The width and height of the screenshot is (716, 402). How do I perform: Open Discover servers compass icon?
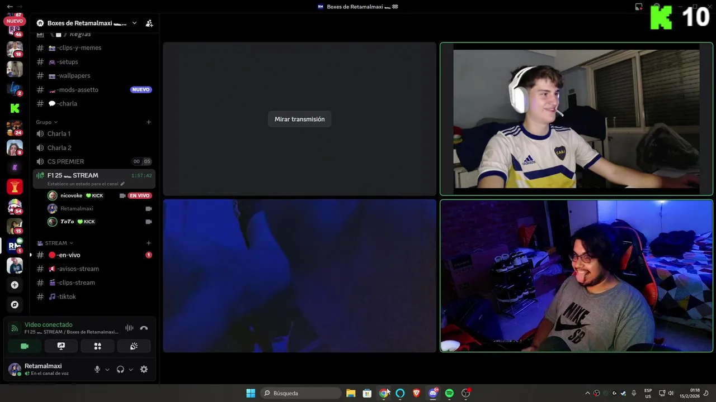tap(15, 305)
